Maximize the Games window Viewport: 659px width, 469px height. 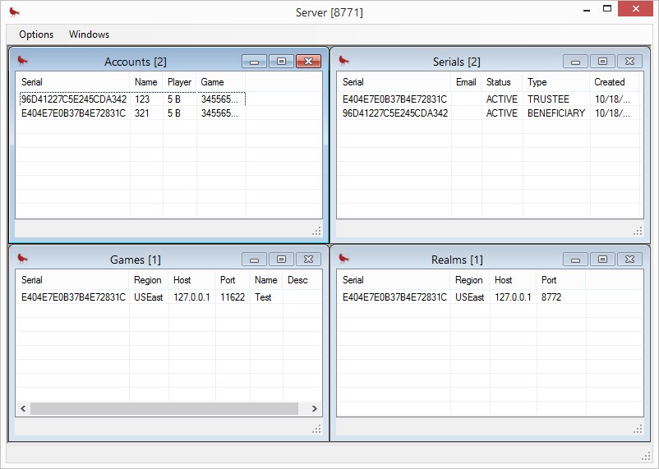(281, 260)
